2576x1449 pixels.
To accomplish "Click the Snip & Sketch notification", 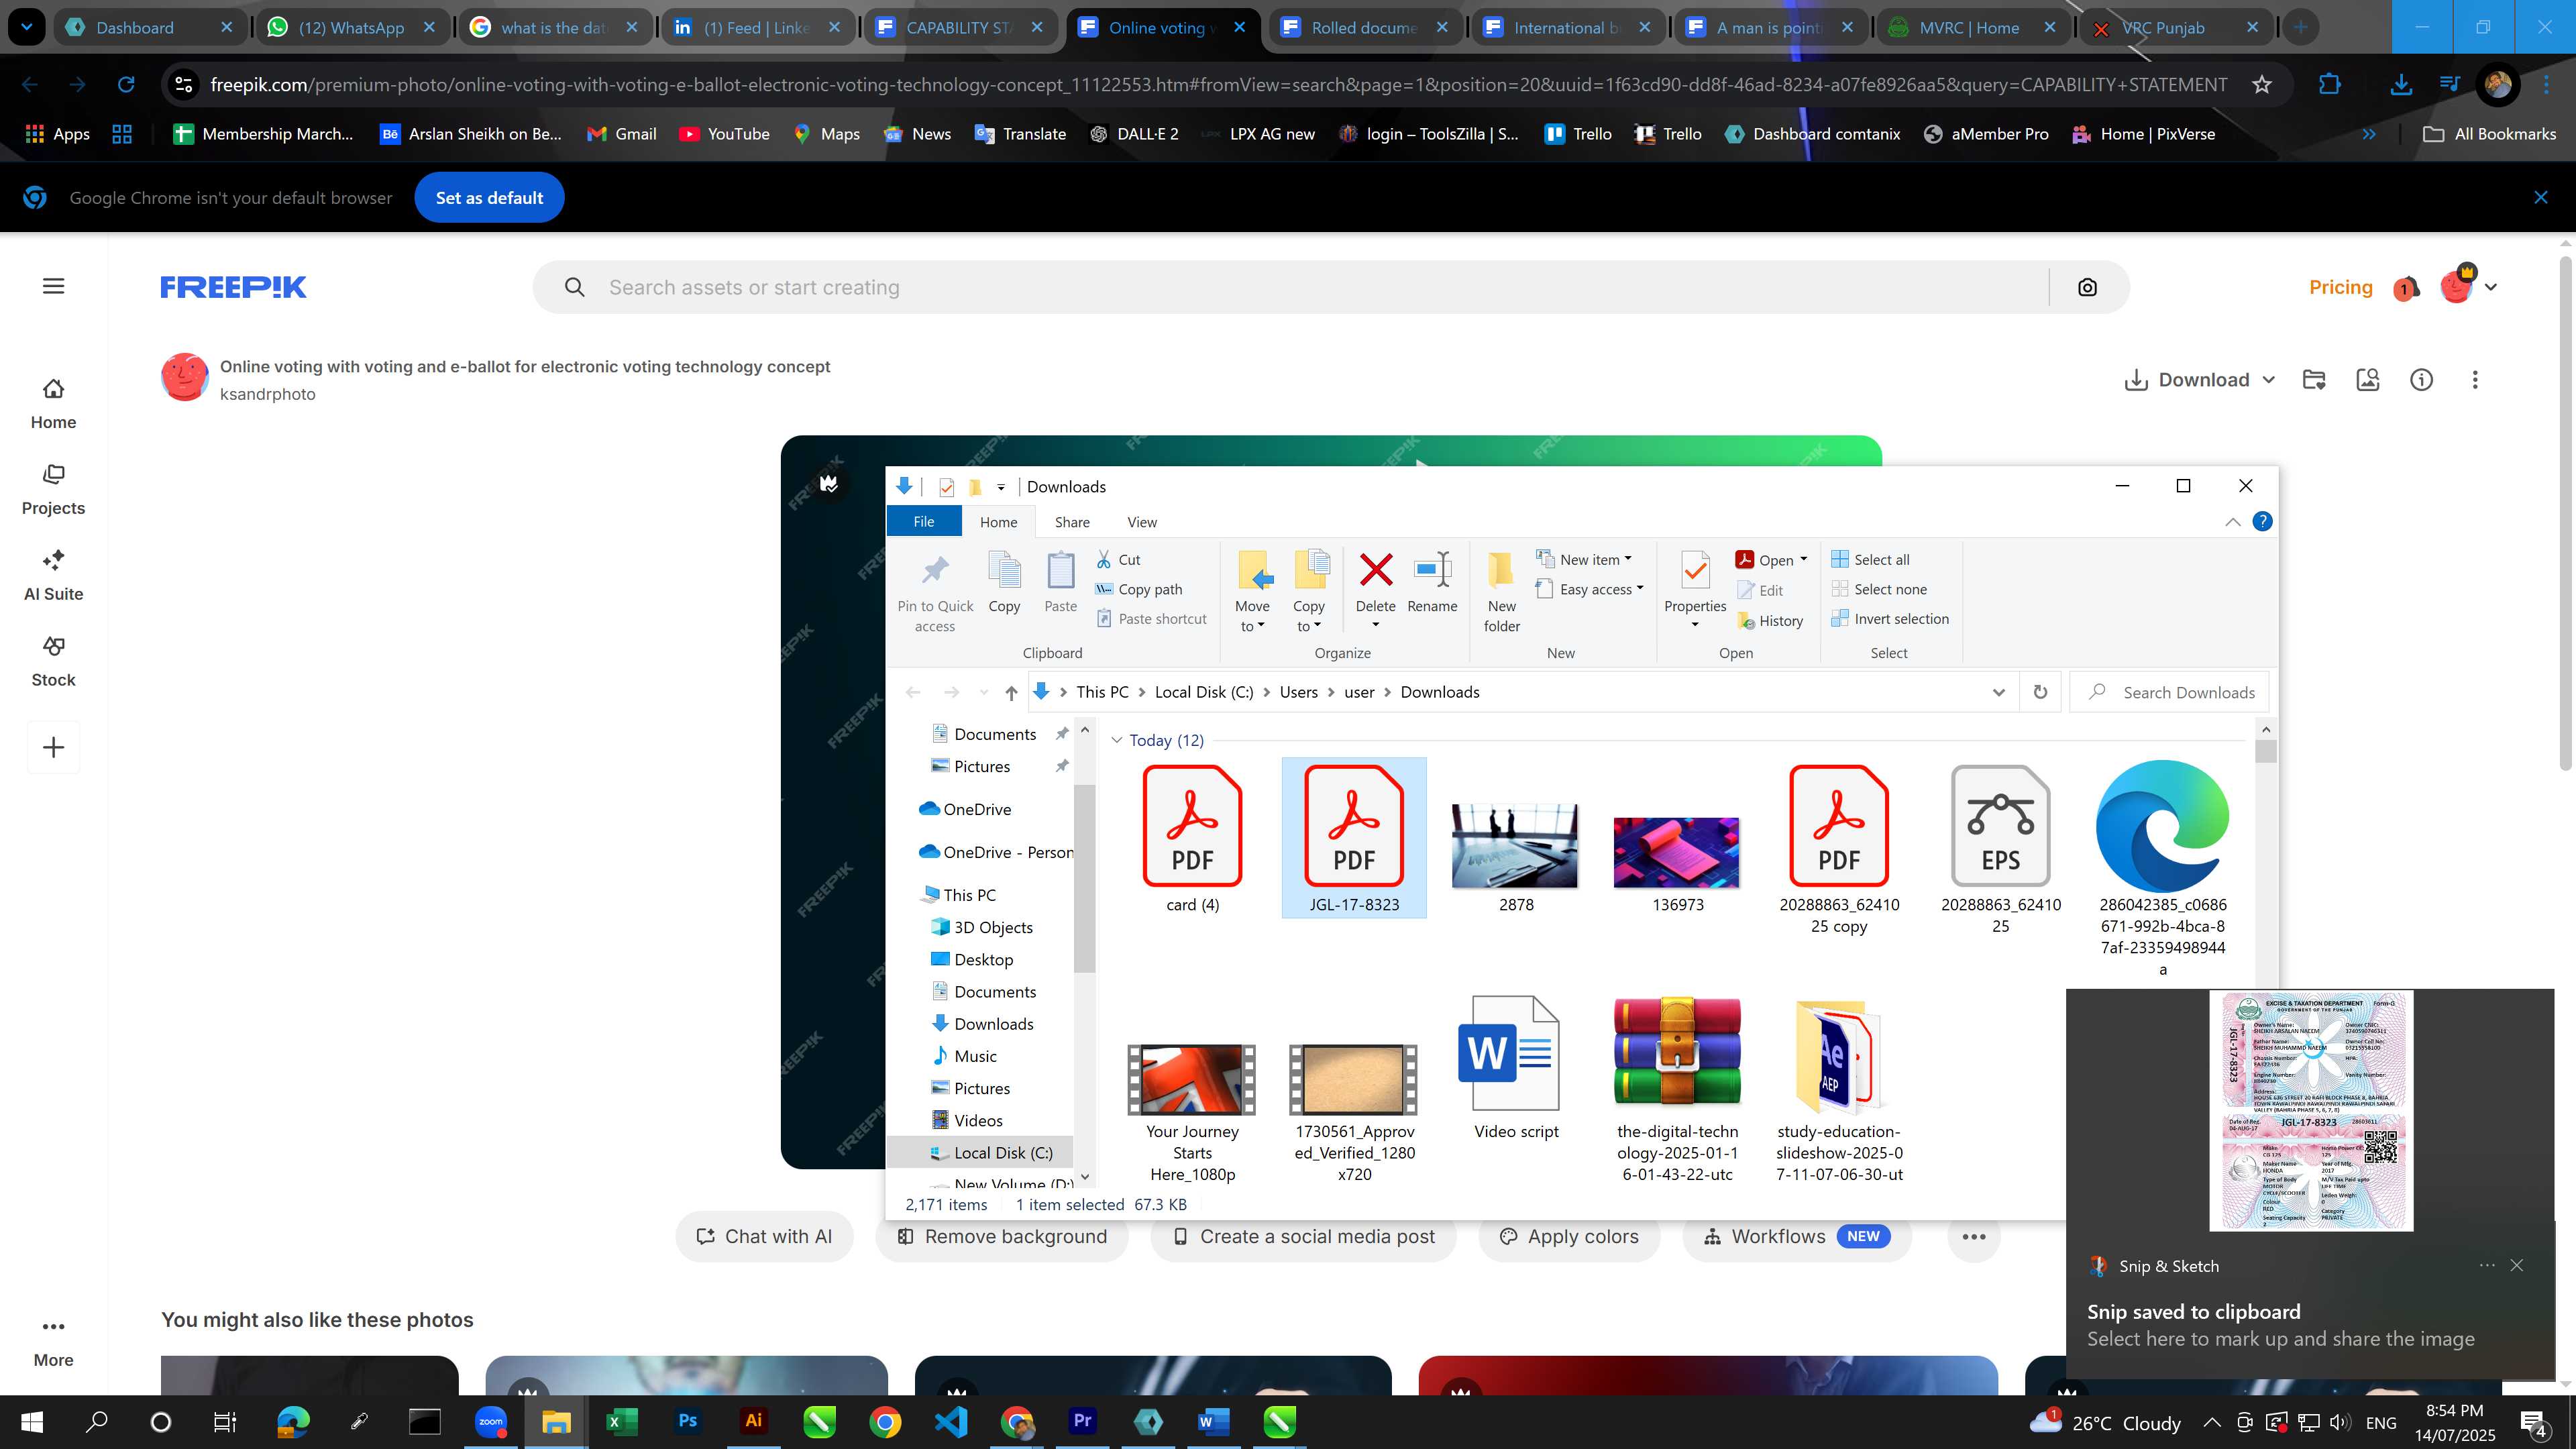I will [x=2310, y=1185].
